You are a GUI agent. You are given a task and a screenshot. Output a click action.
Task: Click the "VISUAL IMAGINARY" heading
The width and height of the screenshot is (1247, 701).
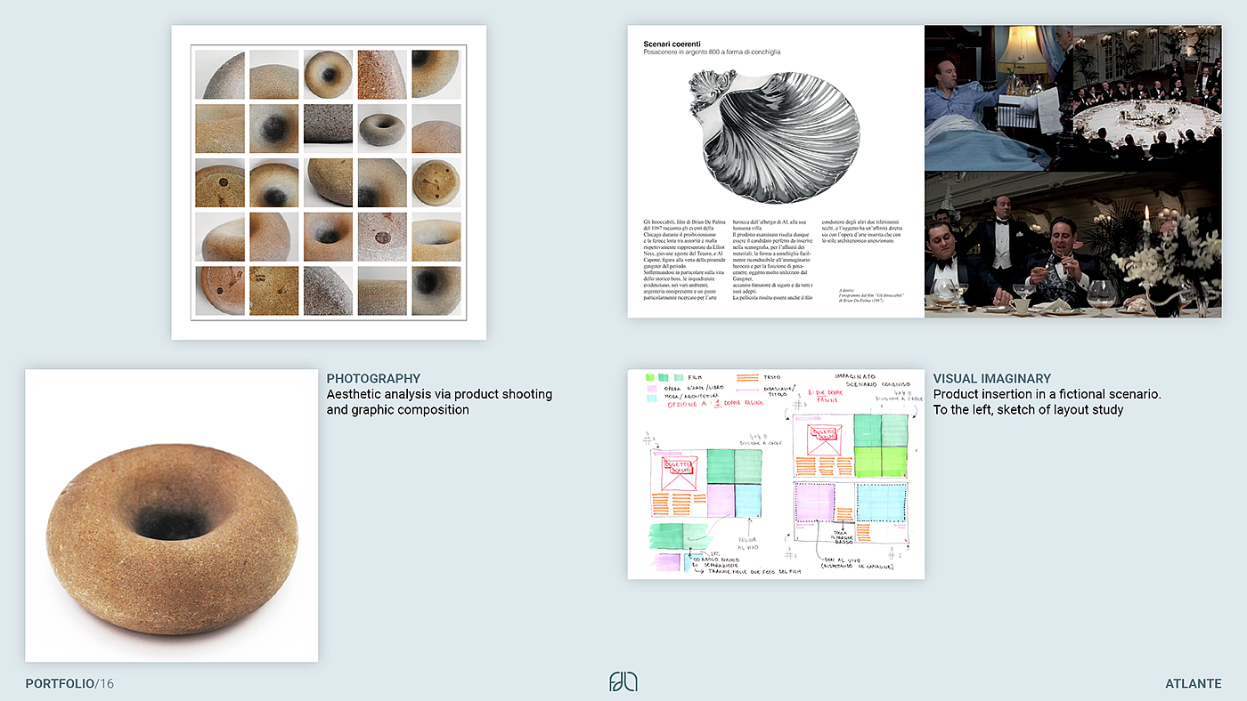pos(992,378)
